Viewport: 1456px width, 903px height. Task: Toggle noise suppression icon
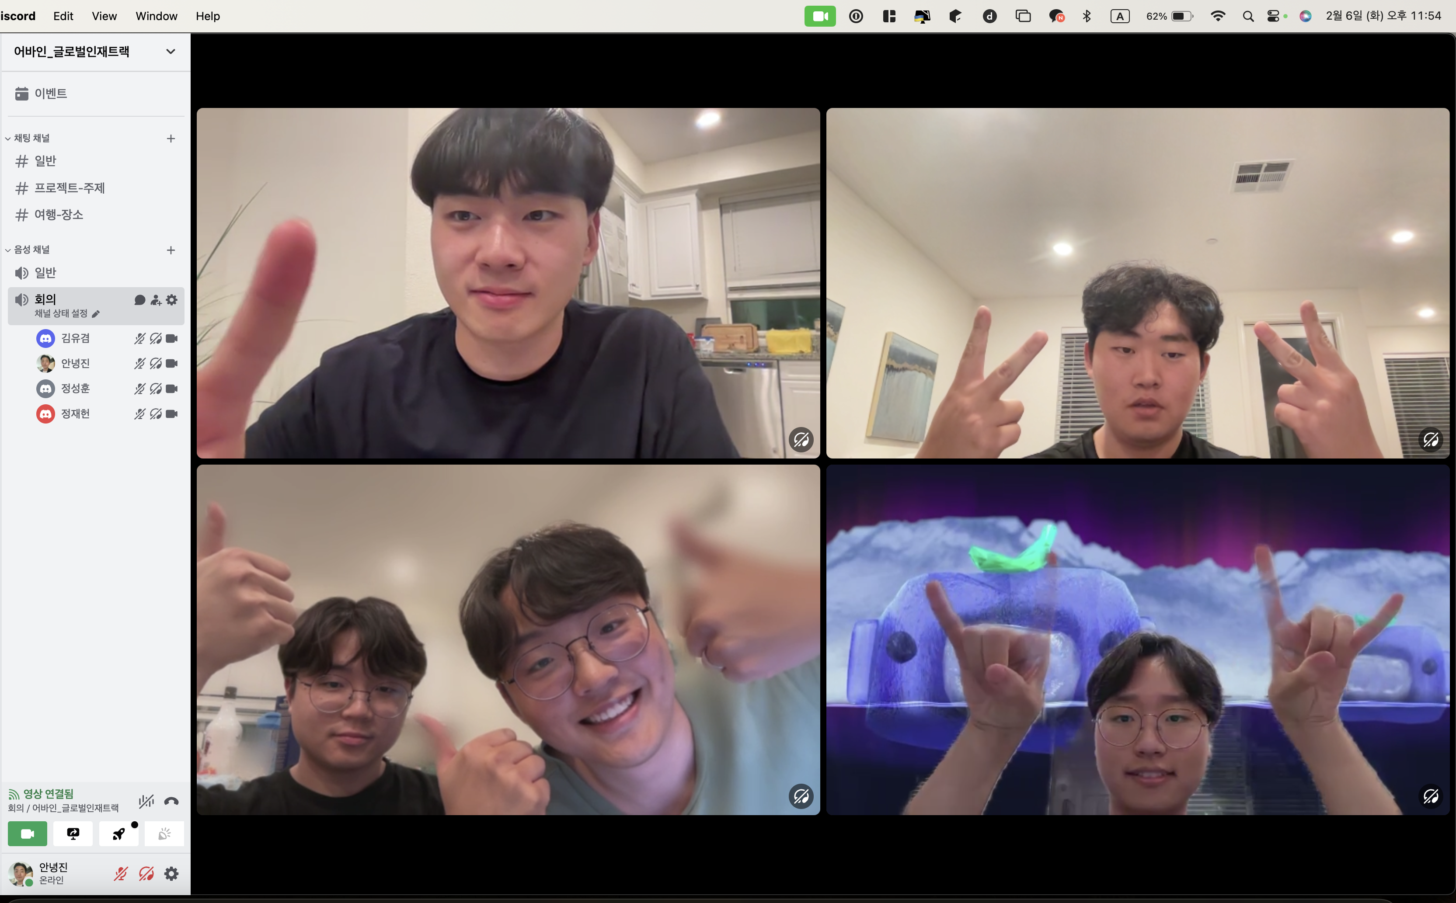tap(146, 801)
